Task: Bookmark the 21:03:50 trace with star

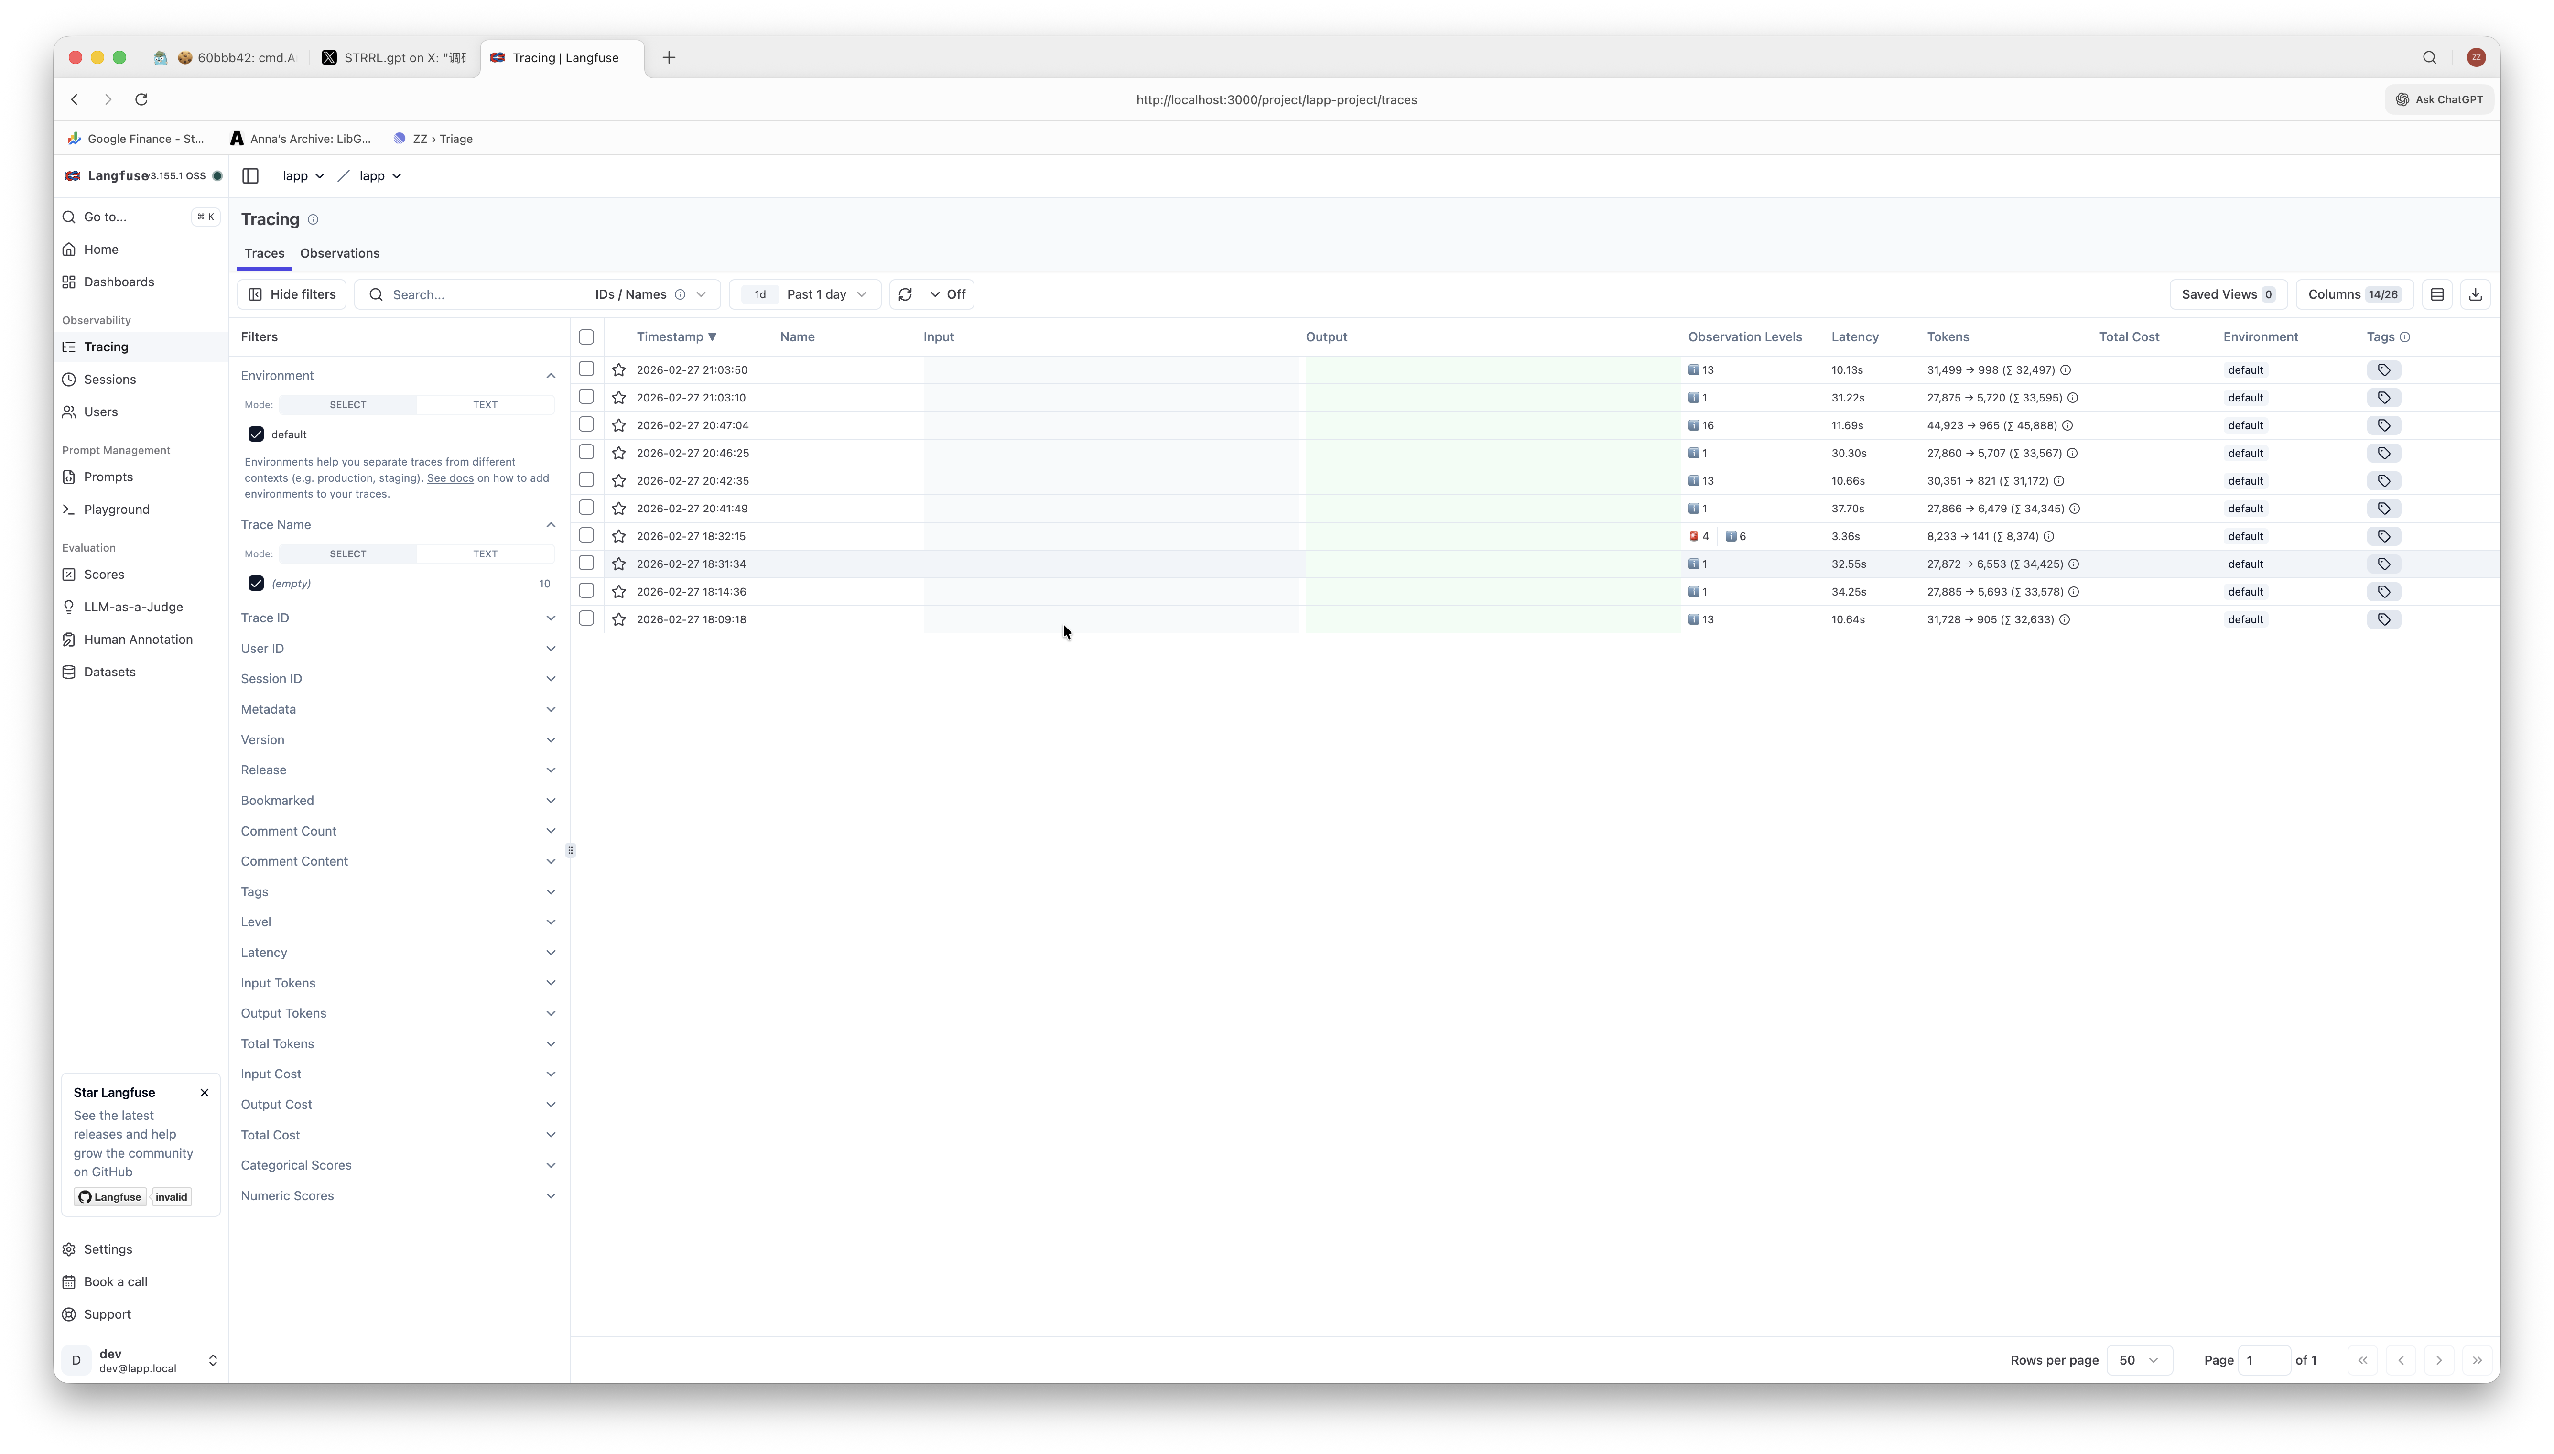Action: (x=619, y=370)
